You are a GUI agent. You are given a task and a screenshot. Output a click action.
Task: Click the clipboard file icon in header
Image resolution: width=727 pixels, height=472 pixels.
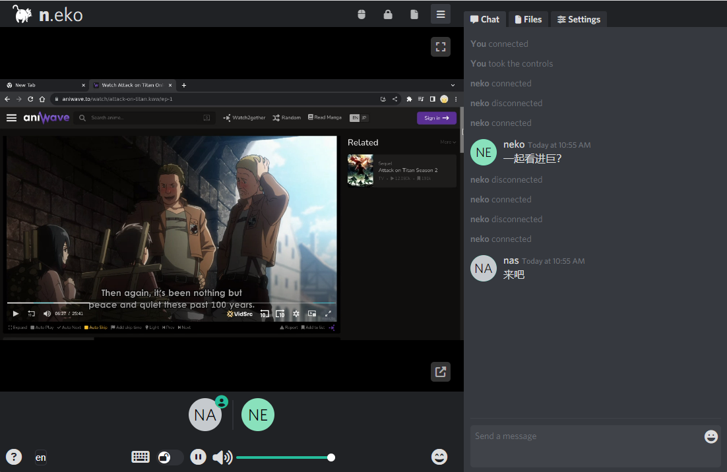point(414,14)
